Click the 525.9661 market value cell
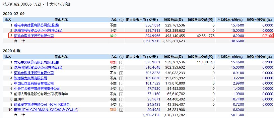Viewport: 274px width, 118px height. (153, 62)
